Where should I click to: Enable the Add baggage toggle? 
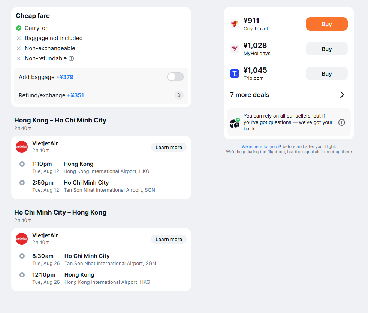click(175, 77)
